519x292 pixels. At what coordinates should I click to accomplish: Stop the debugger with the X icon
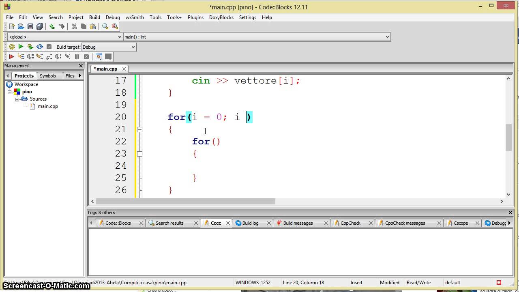tap(86, 57)
